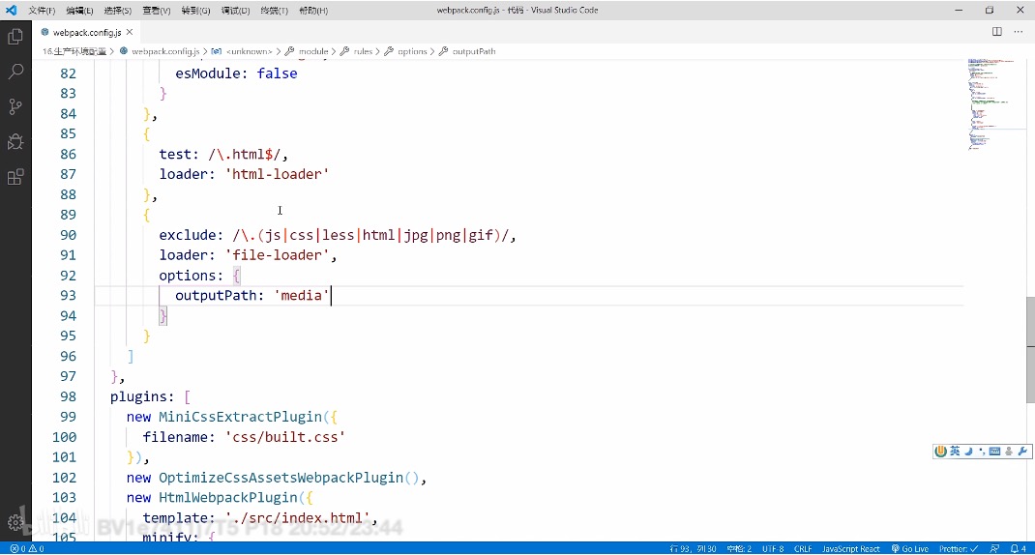Expand the <unknown> breadcrumb
Viewport: 1035px width, 555px height.
pos(242,51)
